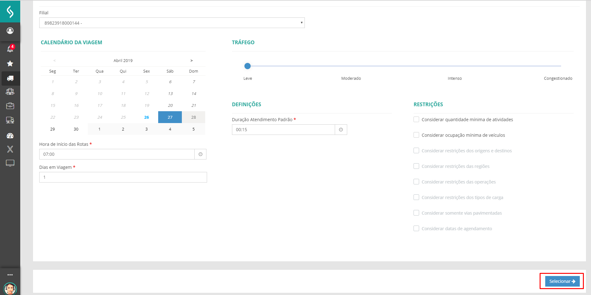Open the fleet truck sidebar icon
591x295 pixels.
[x=10, y=120]
